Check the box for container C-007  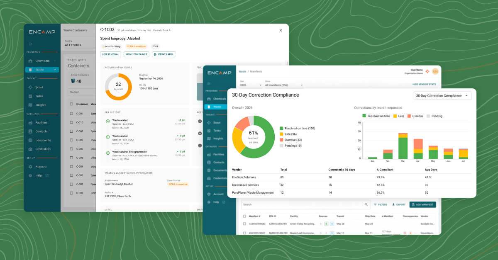coord(71,148)
